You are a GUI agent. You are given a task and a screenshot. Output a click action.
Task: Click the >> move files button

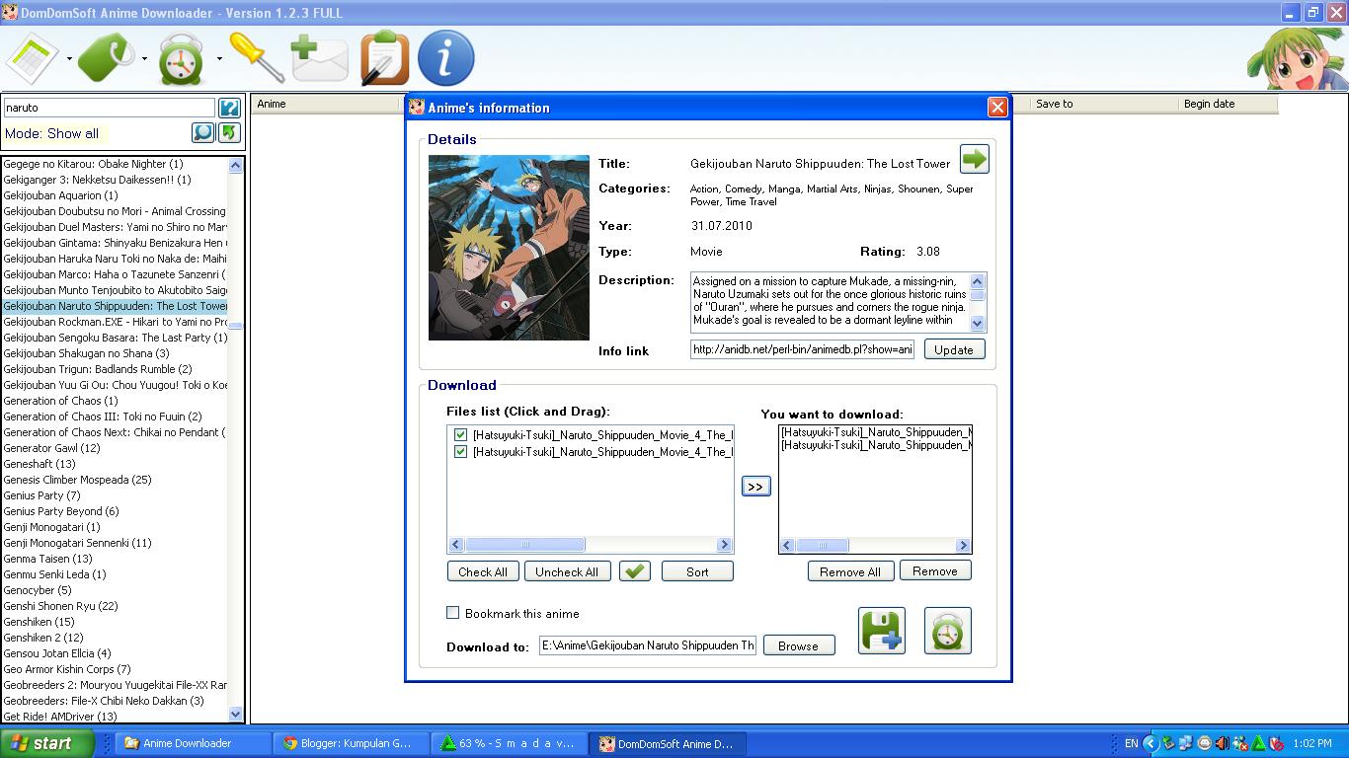tap(755, 487)
